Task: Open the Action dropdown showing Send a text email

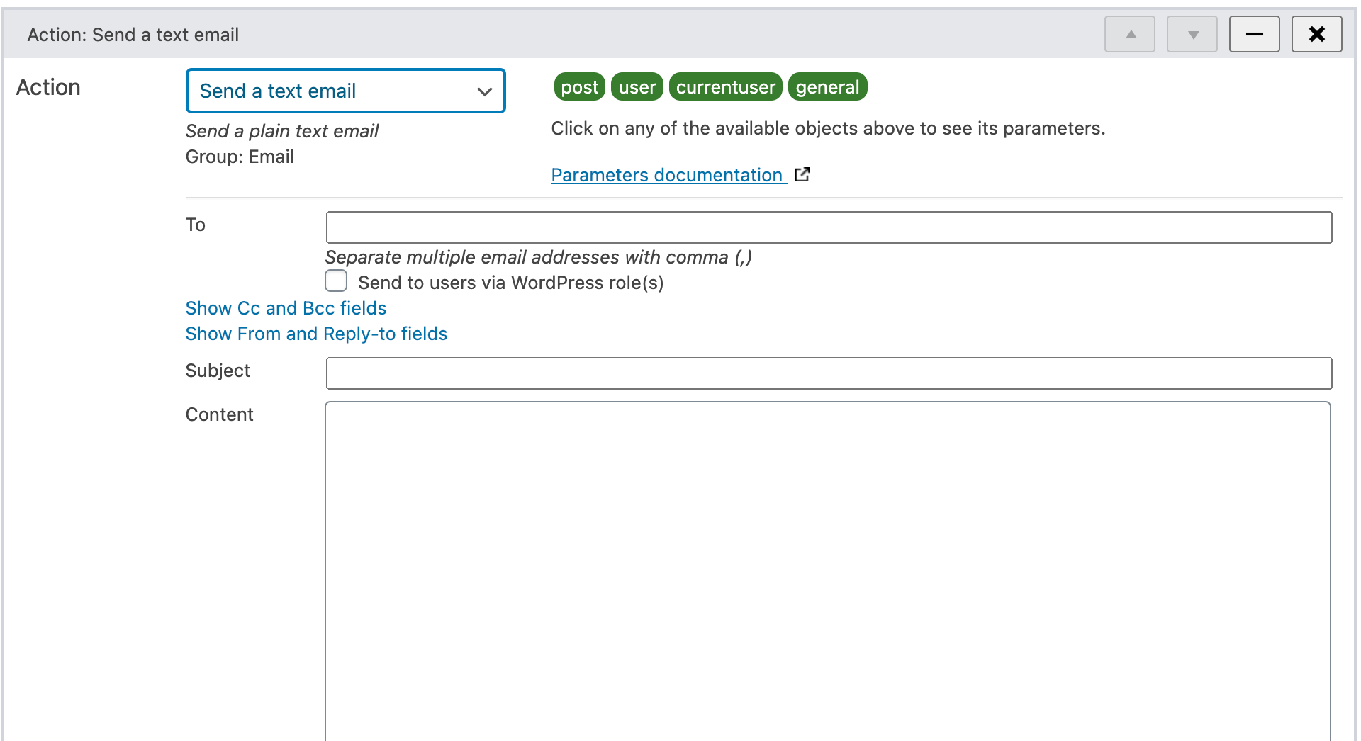Action: point(345,91)
